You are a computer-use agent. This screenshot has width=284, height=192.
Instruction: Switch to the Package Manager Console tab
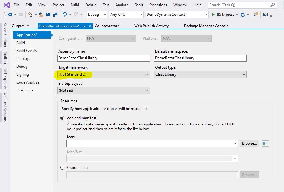click(x=206, y=26)
